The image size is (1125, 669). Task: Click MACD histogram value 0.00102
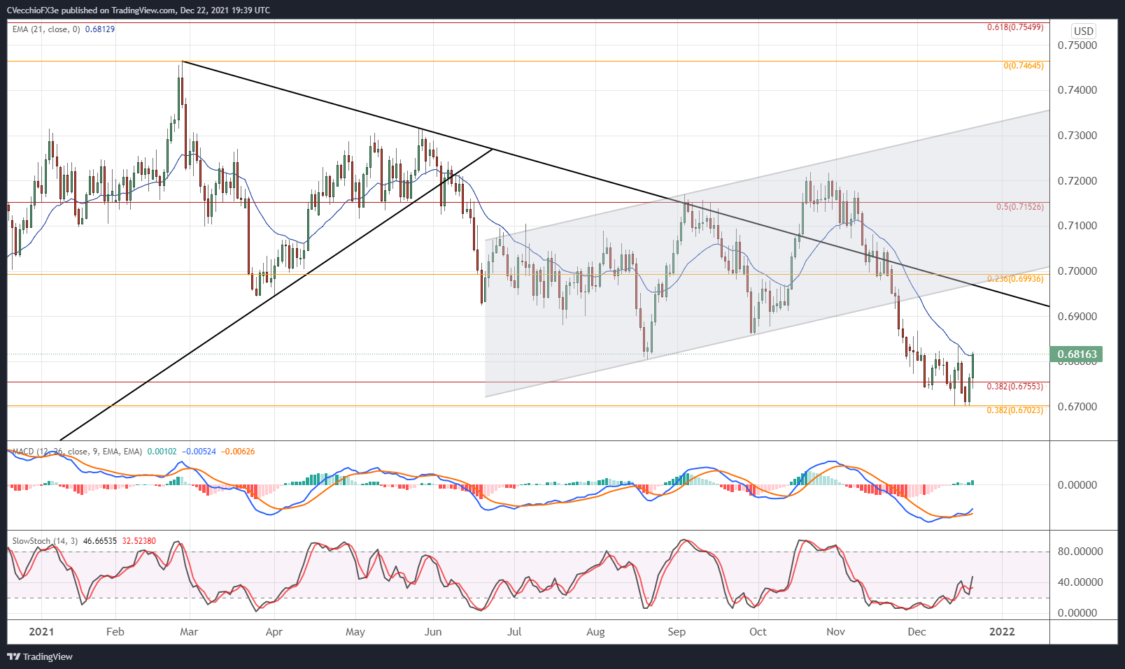[162, 452]
